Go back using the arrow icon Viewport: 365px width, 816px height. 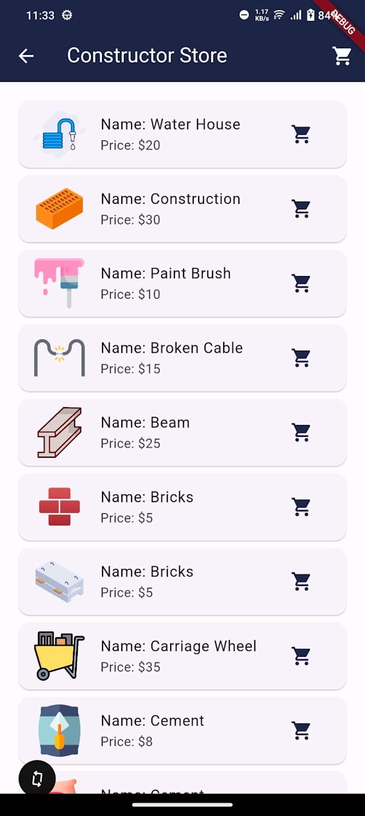(26, 55)
